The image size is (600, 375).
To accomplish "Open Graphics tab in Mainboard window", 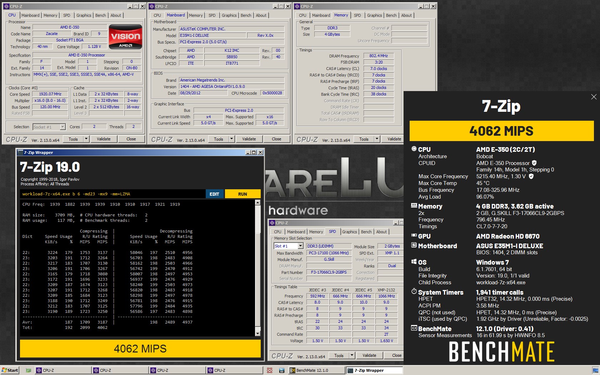I will [229, 15].
